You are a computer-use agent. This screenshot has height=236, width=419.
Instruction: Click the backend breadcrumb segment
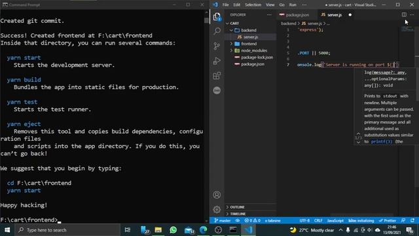(x=289, y=24)
